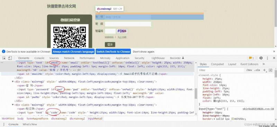
Task: Select the Computed pane tab
Action: coord(217,64)
